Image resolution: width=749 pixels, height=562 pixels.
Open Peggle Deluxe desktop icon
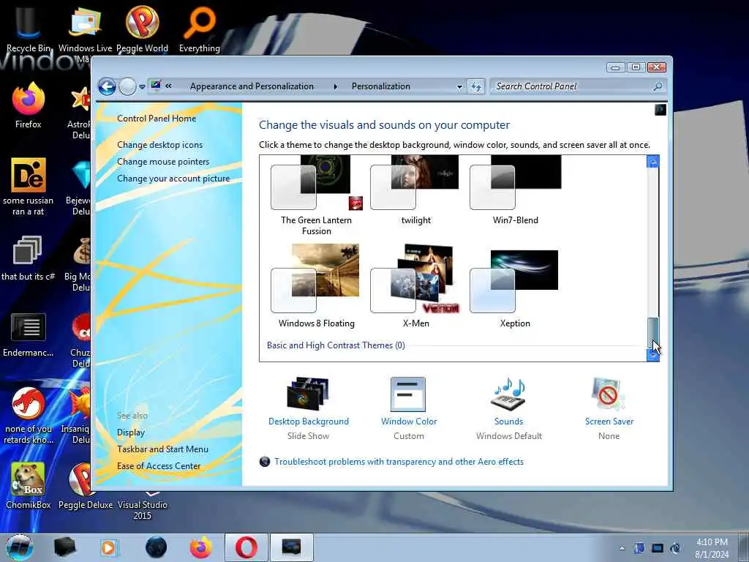pos(85,486)
